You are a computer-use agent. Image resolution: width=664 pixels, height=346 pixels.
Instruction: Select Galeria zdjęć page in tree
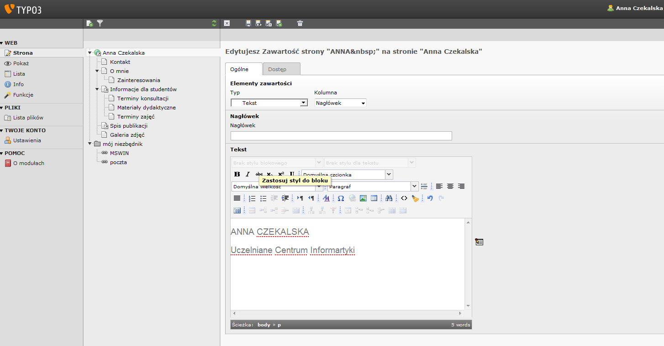(127, 135)
